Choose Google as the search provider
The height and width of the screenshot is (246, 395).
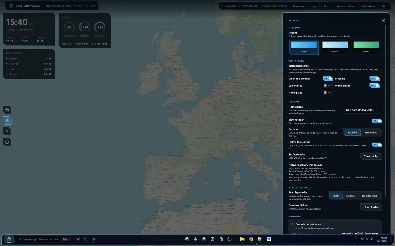pyautogui.click(x=350, y=196)
